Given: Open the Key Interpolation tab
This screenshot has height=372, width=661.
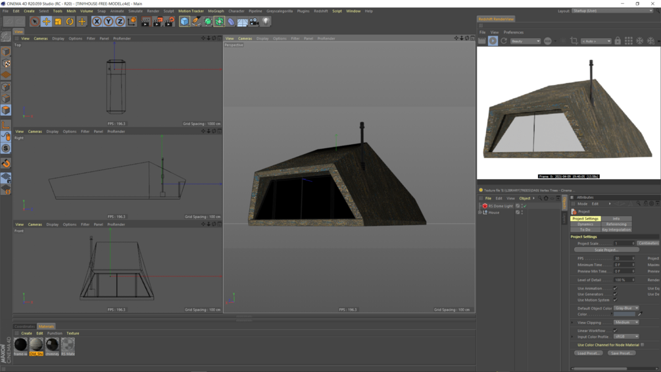Looking at the screenshot, I should [616, 230].
